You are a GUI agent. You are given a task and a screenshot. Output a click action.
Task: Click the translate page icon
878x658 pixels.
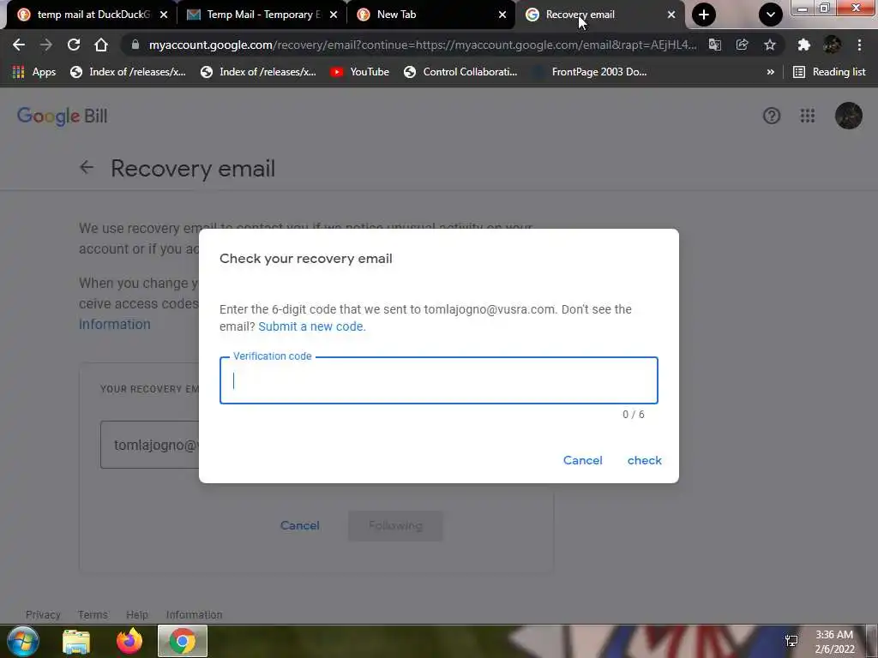coord(714,45)
